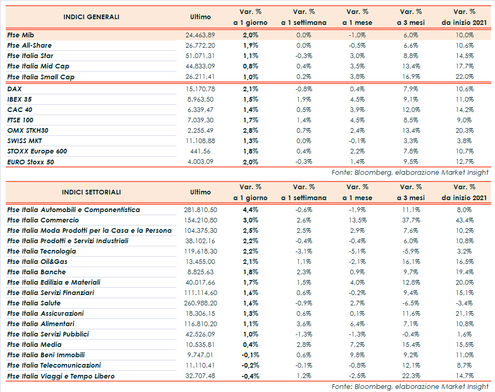Click the Ftse Italia Media label

34,344
